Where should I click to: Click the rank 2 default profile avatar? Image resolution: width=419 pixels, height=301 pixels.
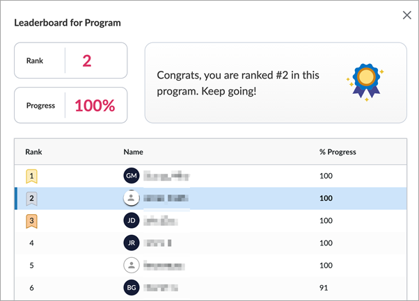pyautogui.click(x=131, y=199)
